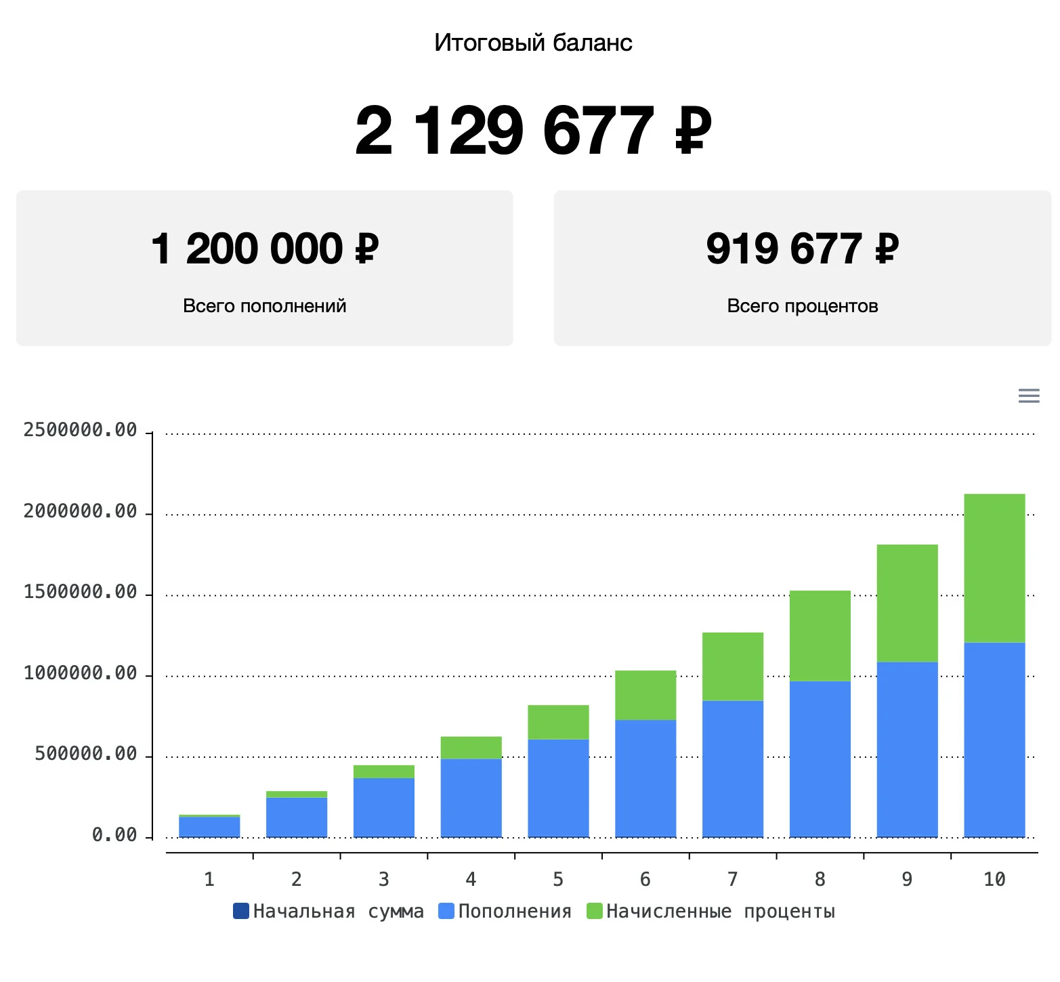Screen dimensions: 1060x982
Task: Select the blue deposits bar for year 3
Action: tap(384, 808)
